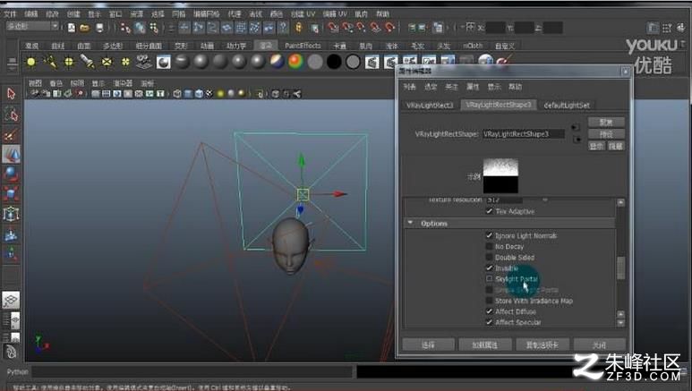
Task: Click the 选择 (Select) button
Action: click(428, 344)
